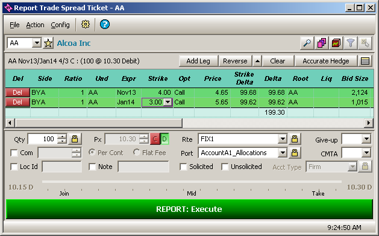Toggle the Qty lock icon
This screenshot has height=236, width=379.
[x=75, y=139]
